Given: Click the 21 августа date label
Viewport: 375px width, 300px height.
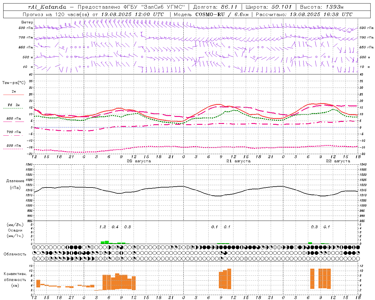Looking at the screenshot, I should (x=238, y=161).
